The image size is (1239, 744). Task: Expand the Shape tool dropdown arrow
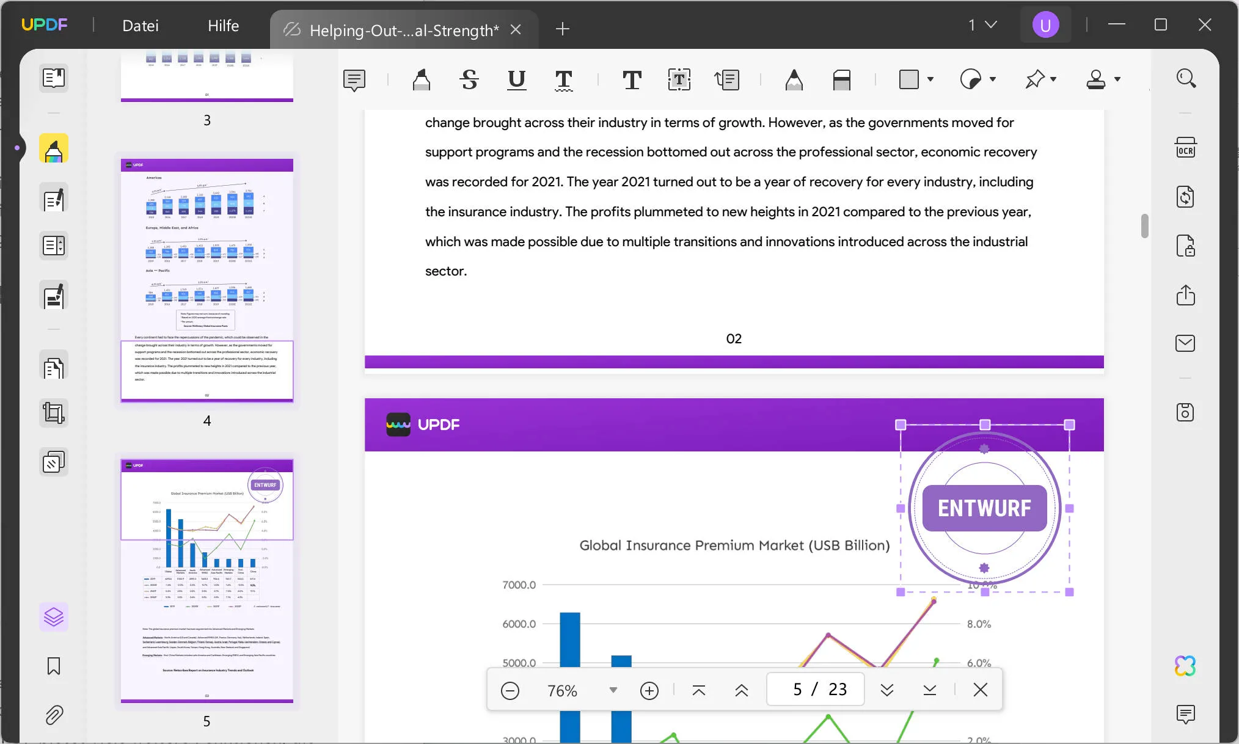tap(930, 79)
